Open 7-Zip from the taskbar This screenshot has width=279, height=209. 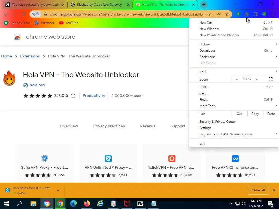pos(140,204)
